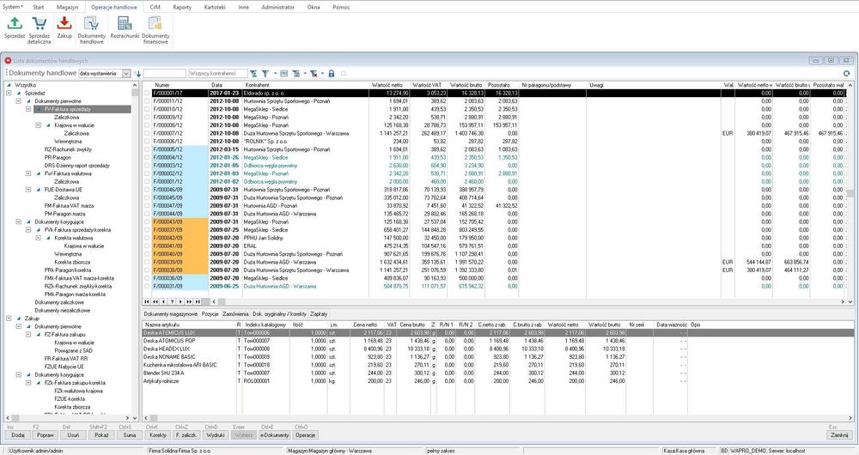Click the padlock icon in toolbar

pos(332,73)
